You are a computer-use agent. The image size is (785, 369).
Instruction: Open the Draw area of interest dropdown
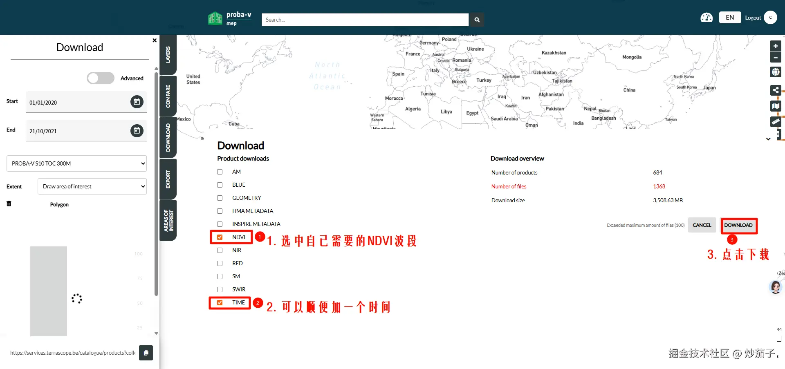[92, 186]
